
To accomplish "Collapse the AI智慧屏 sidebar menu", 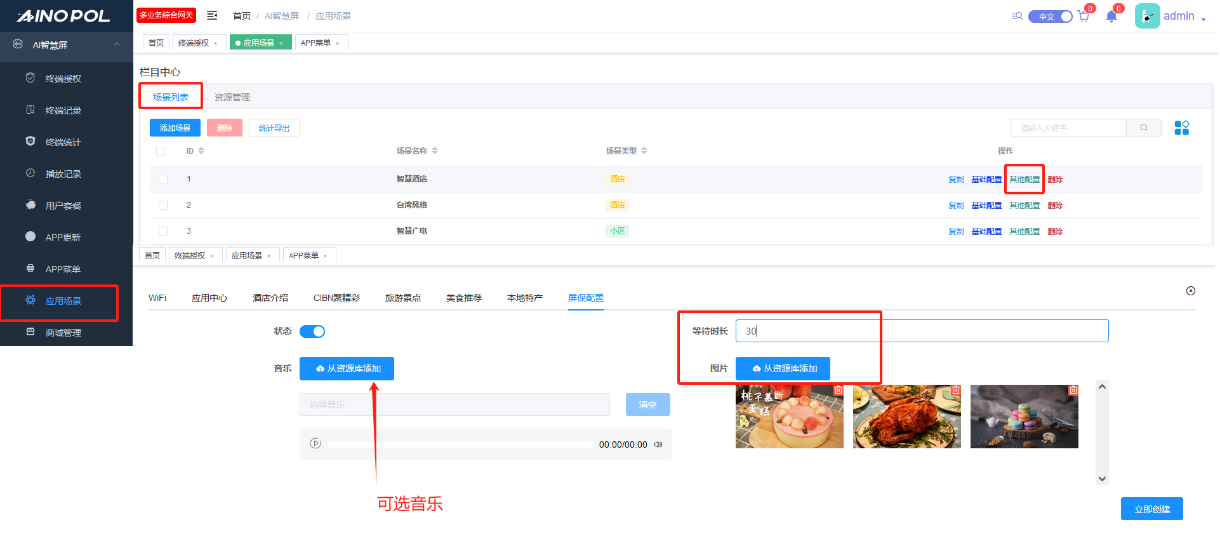I will [117, 44].
